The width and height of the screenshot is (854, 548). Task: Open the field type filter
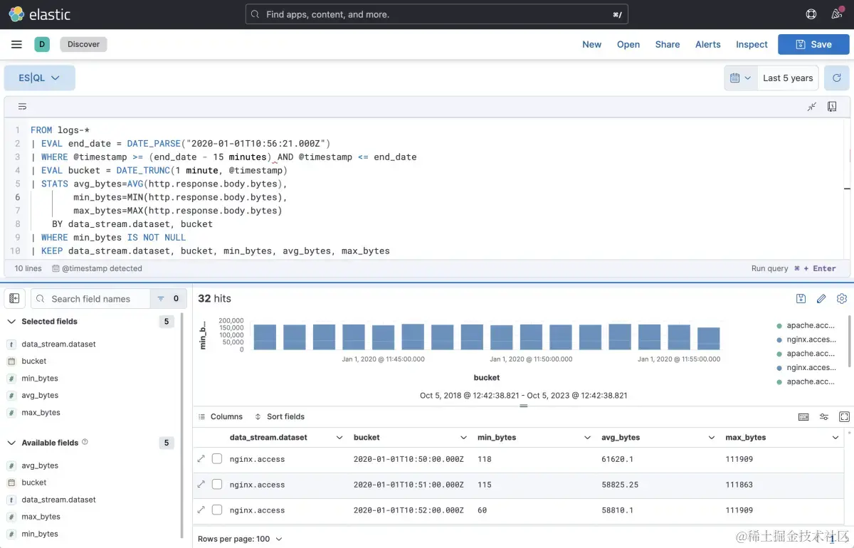pos(168,299)
